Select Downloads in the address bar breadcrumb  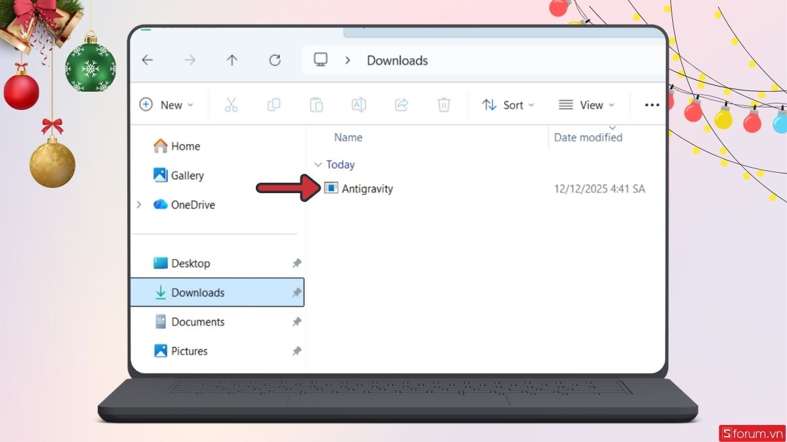click(397, 60)
